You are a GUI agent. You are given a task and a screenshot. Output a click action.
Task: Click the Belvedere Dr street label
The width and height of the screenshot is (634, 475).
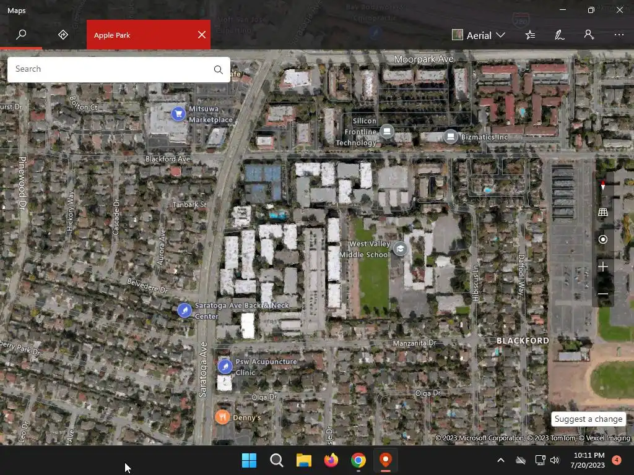147,286
